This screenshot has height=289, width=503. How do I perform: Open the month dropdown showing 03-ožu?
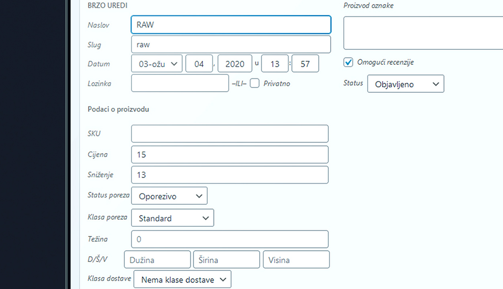(x=157, y=63)
